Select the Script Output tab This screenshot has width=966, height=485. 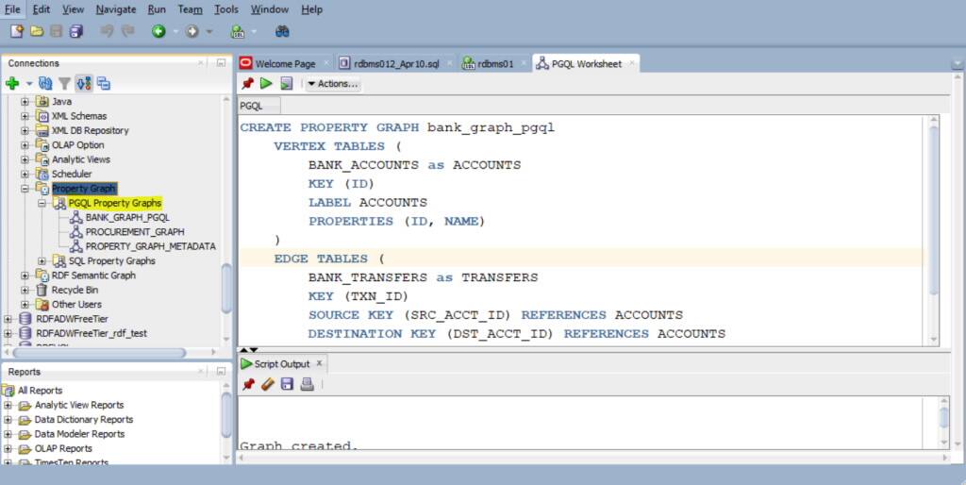click(281, 364)
